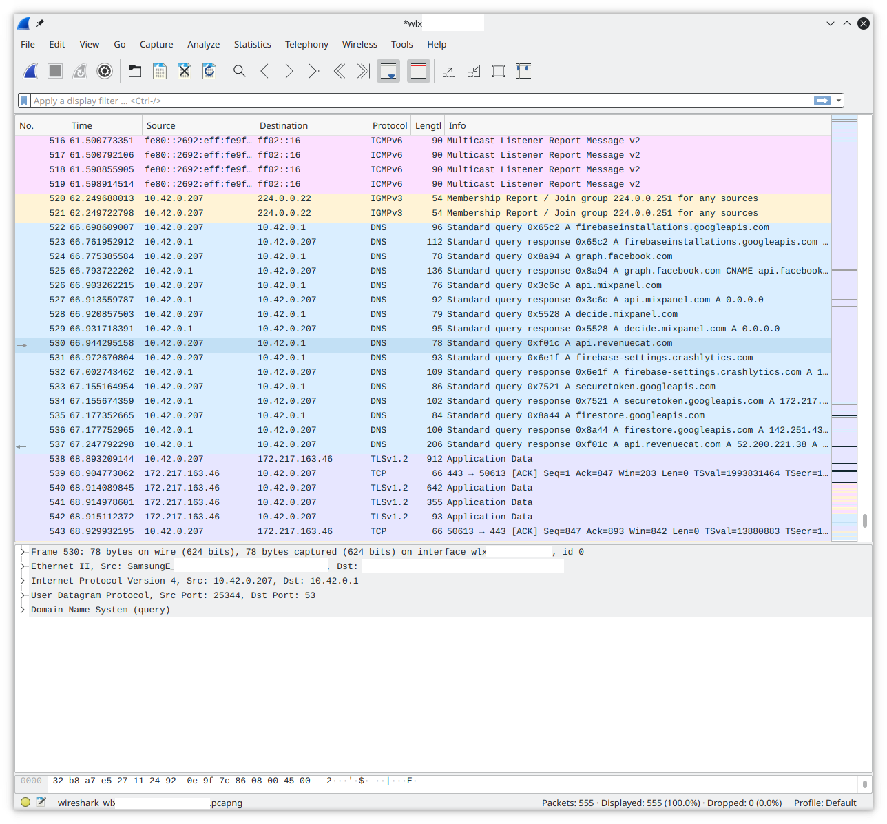Click the open capture file folder icon
This screenshot has height=824, width=887.
click(x=135, y=71)
